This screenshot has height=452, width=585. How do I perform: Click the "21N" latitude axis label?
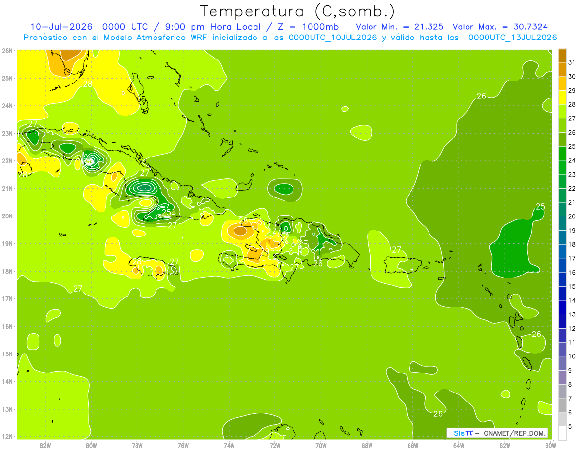point(7,188)
